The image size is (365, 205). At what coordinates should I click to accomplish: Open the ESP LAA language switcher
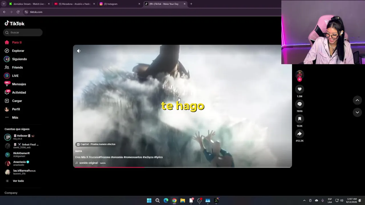330,200
